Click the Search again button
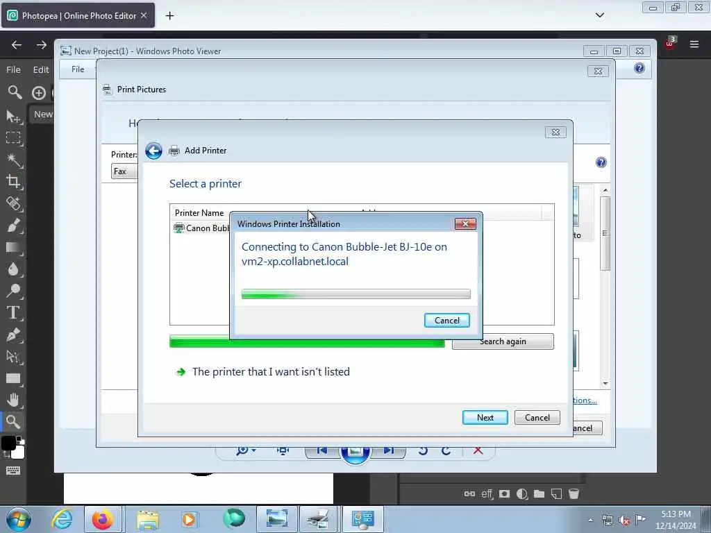Viewport: 711px width, 533px height. [x=503, y=341]
